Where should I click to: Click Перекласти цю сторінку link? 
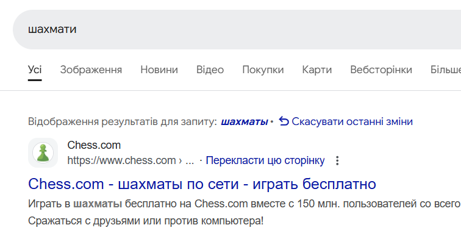pos(265,160)
